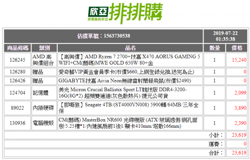Click the 合計 label

pos(216,153)
